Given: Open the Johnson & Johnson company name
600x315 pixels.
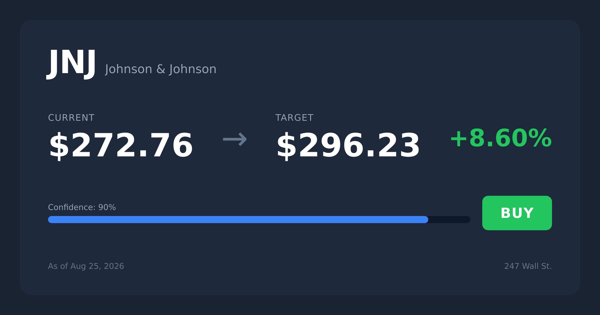Looking at the screenshot, I should click(x=160, y=69).
